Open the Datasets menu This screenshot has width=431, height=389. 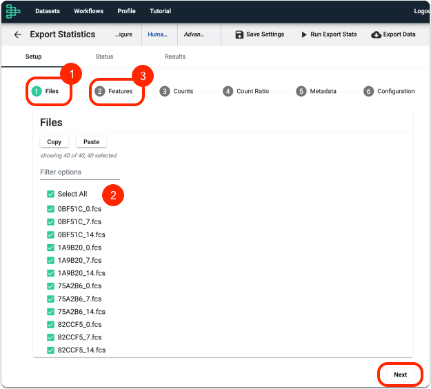[48, 11]
